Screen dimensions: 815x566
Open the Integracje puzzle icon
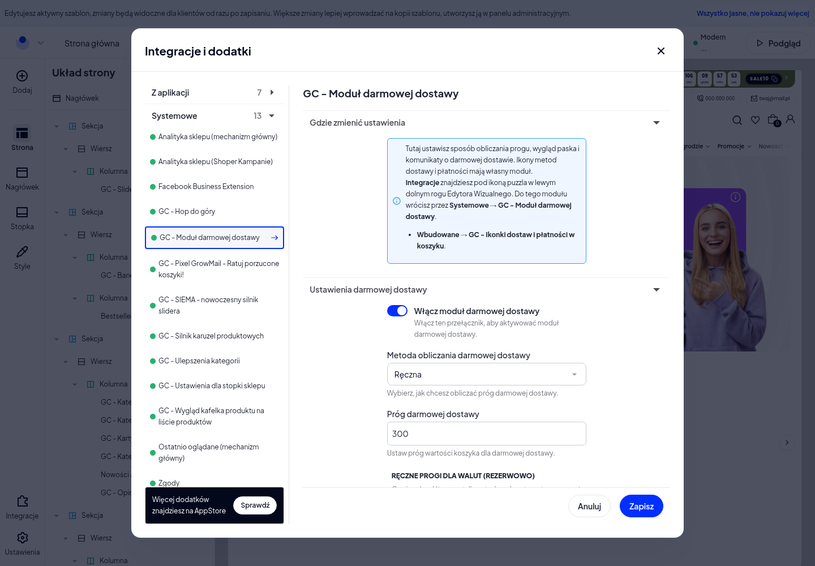tap(22, 501)
